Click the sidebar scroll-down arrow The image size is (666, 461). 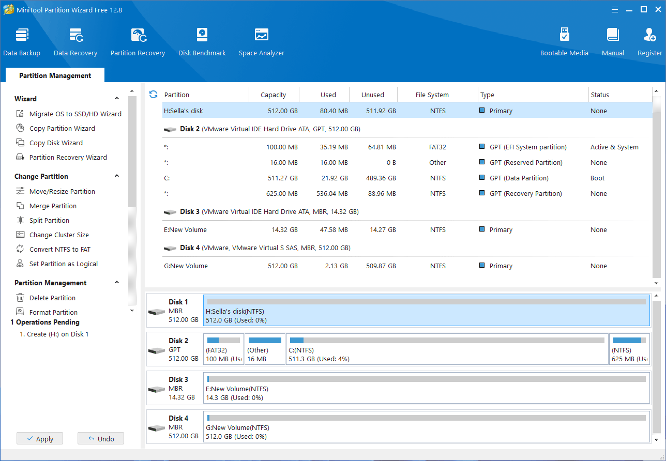click(x=132, y=311)
